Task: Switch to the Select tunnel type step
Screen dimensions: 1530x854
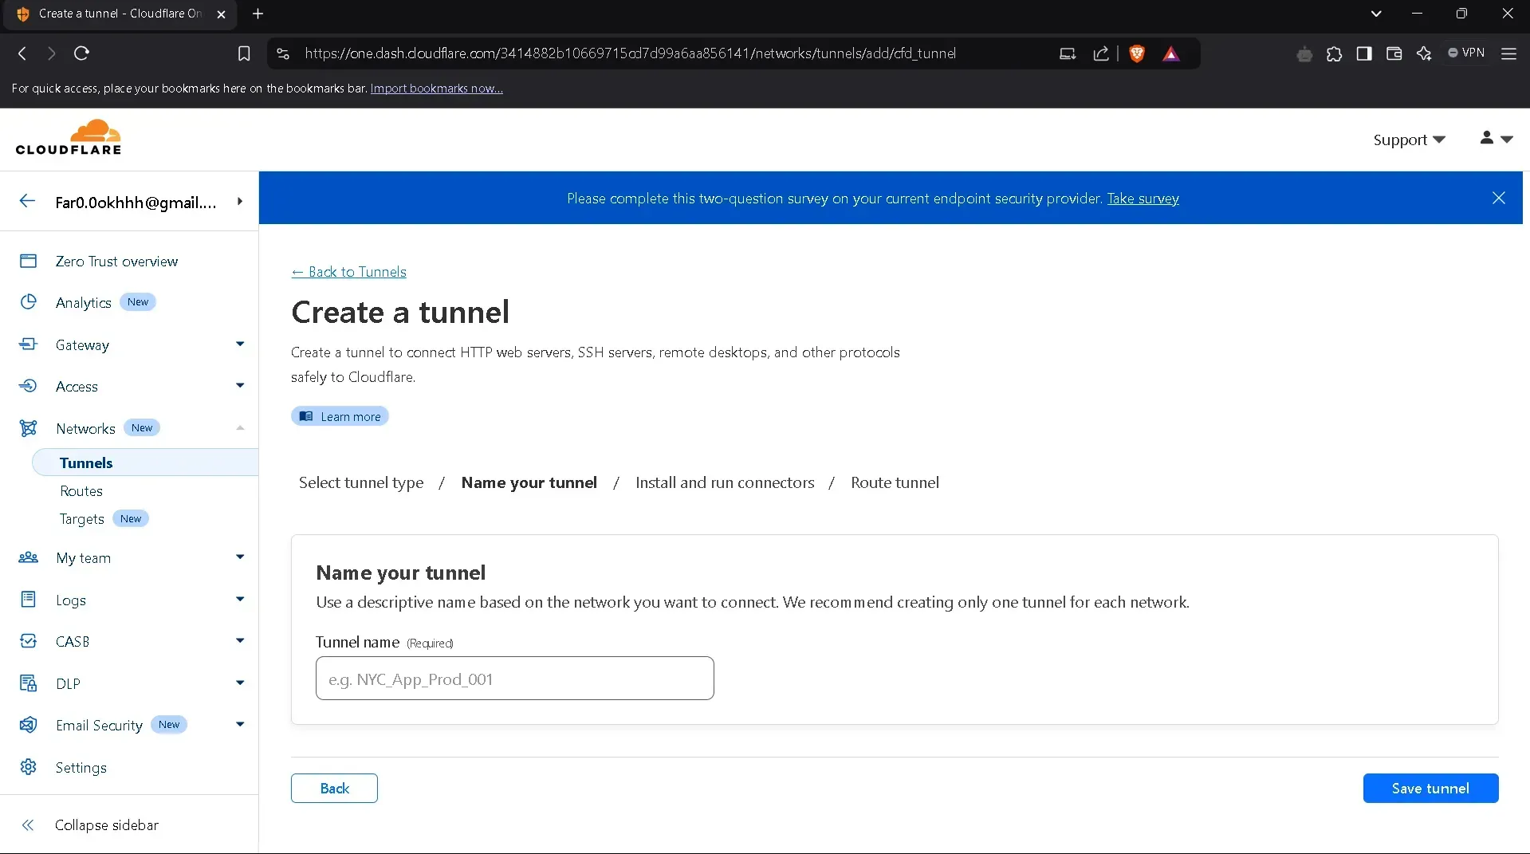Action: [360, 482]
